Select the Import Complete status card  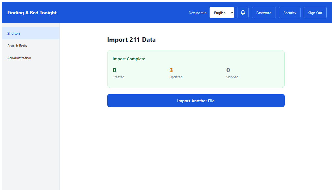pyautogui.click(x=196, y=69)
